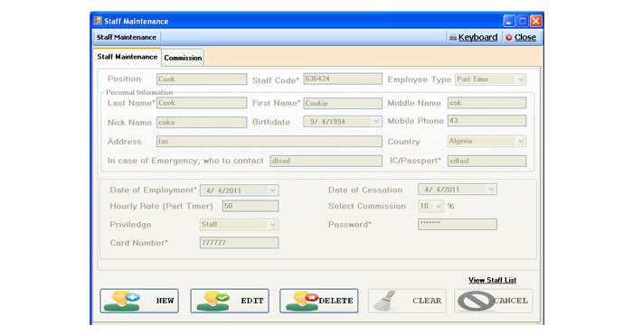The height and width of the screenshot is (335, 633).
Task: Click the Staff Code field
Action: pos(343,79)
